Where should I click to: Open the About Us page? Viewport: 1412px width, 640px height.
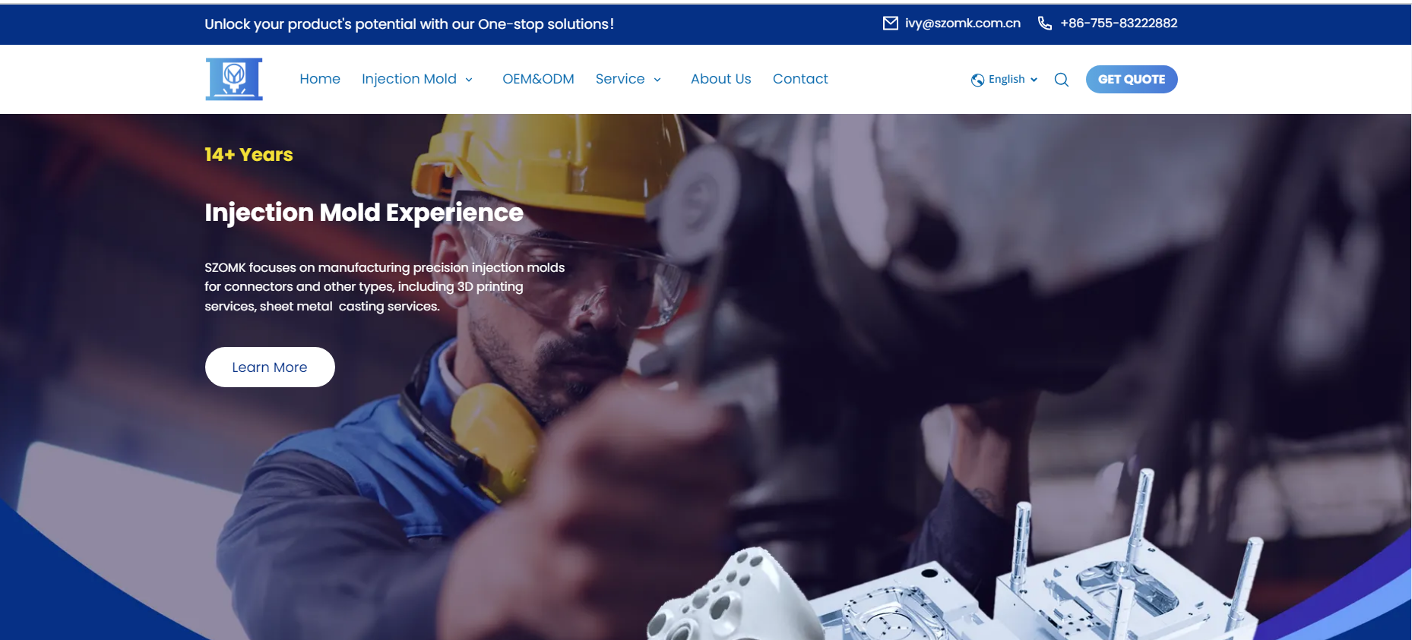[x=720, y=79]
